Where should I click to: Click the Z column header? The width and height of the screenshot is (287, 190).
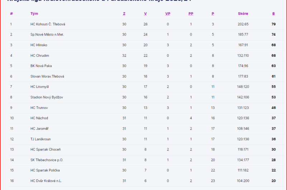[124, 14]
